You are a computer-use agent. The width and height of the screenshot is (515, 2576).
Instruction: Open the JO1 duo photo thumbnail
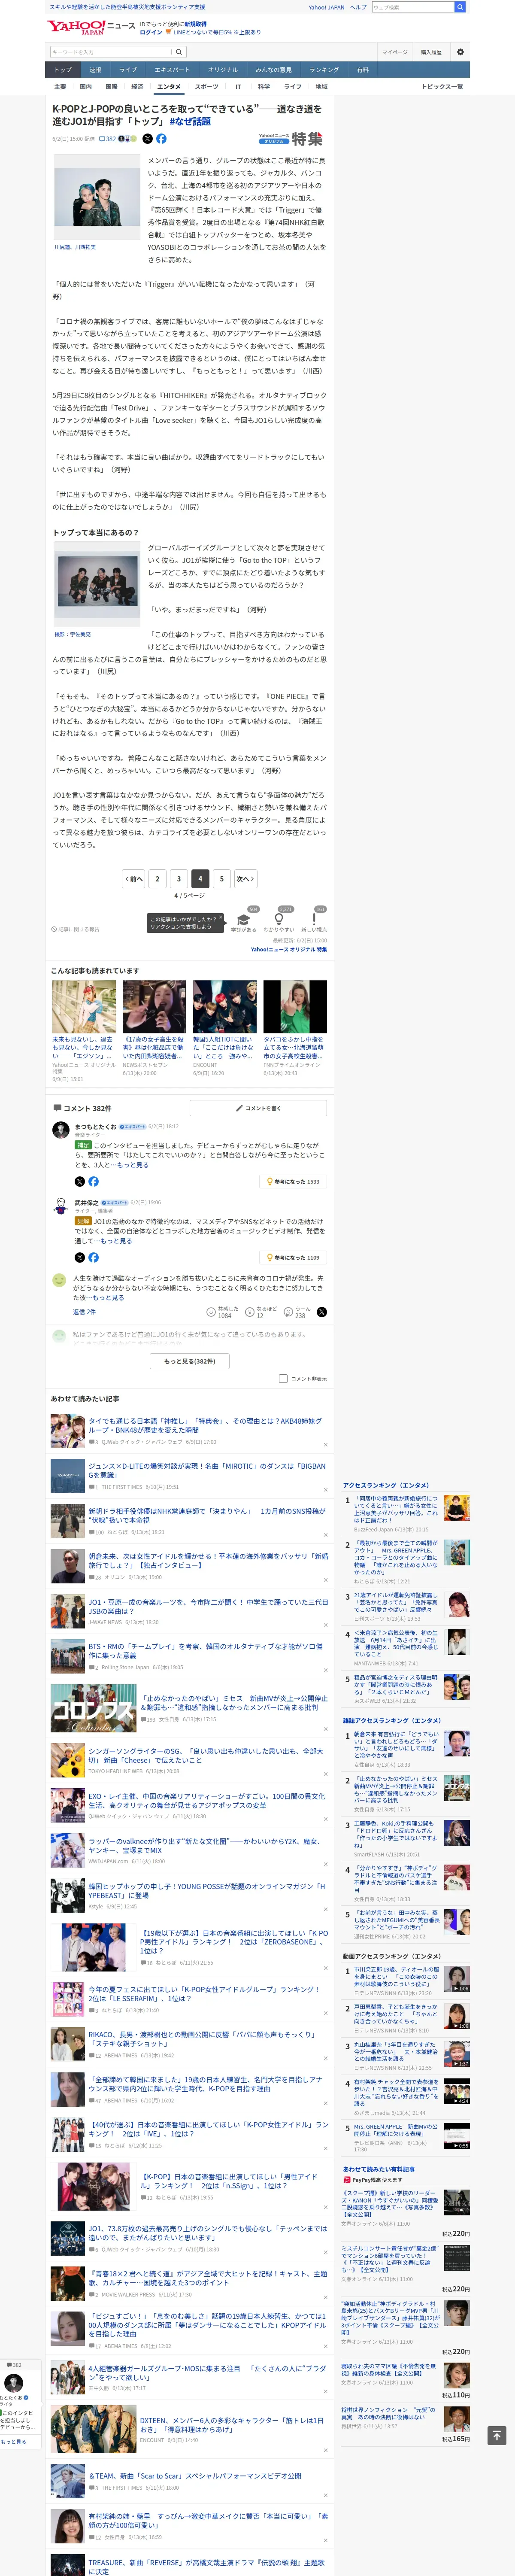click(x=98, y=198)
